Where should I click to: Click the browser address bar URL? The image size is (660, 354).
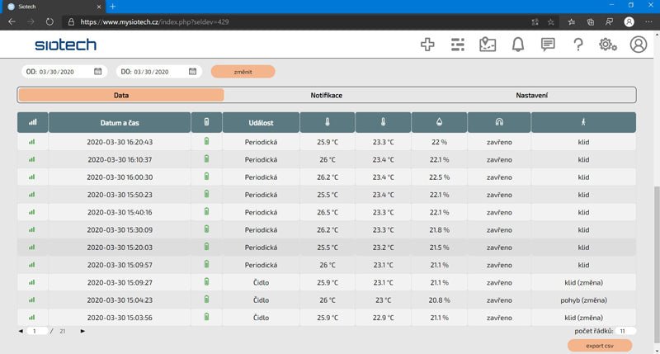coord(154,22)
